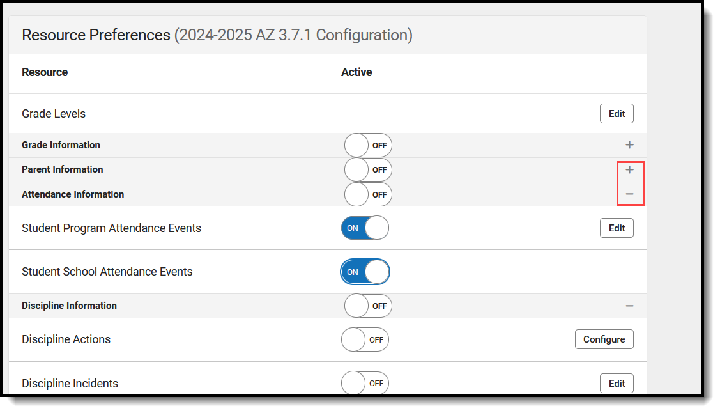Open Configure for Discipline Actions
The width and height of the screenshot is (720, 413).
tap(604, 339)
